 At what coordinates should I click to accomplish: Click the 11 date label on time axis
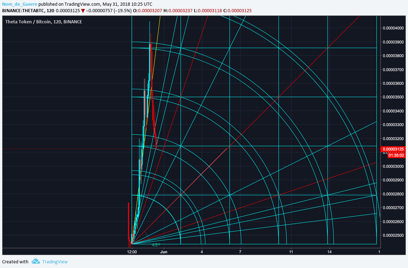point(291,252)
